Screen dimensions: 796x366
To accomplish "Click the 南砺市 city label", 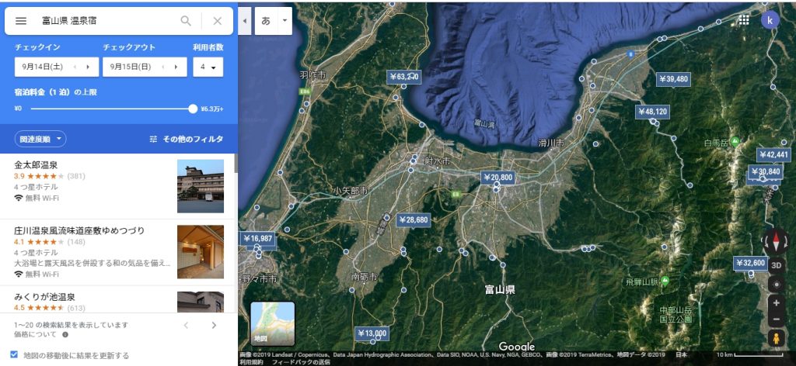I will tap(365, 277).
